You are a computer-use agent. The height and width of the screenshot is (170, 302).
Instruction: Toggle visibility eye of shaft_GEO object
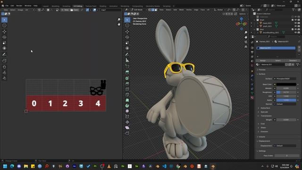(x=295, y=26)
